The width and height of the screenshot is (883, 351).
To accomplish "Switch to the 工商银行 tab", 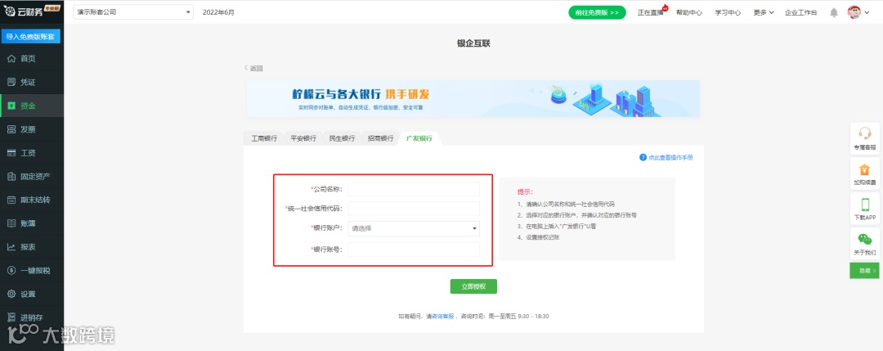I will 263,138.
